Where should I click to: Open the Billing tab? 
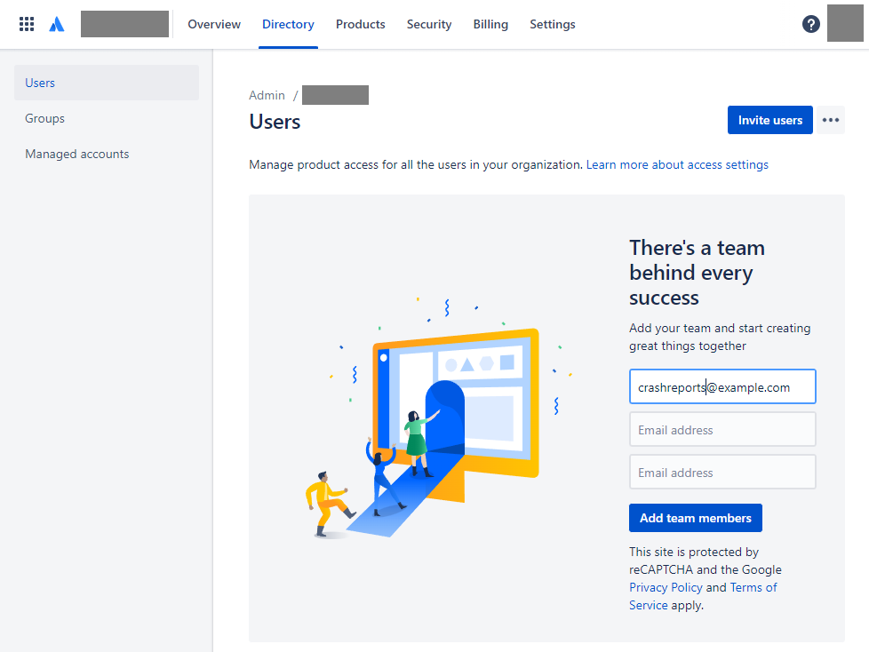490,24
